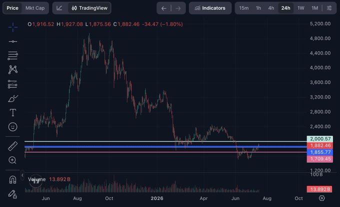Image resolution: width=340 pixels, height=207 pixels.
Task: Click the low value L1,875.56
Action: pos(98,24)
